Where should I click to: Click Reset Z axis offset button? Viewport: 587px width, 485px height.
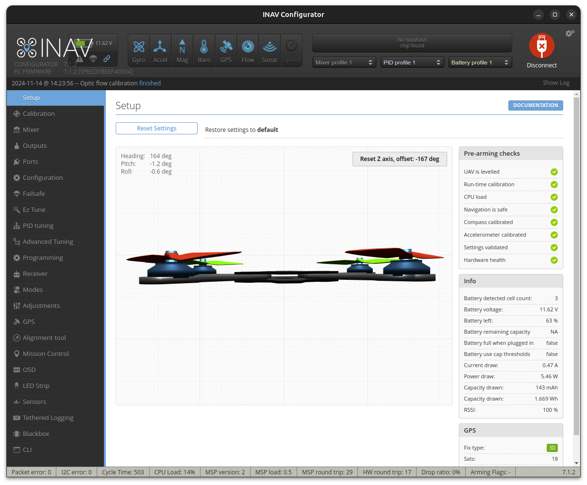(400, 159)
